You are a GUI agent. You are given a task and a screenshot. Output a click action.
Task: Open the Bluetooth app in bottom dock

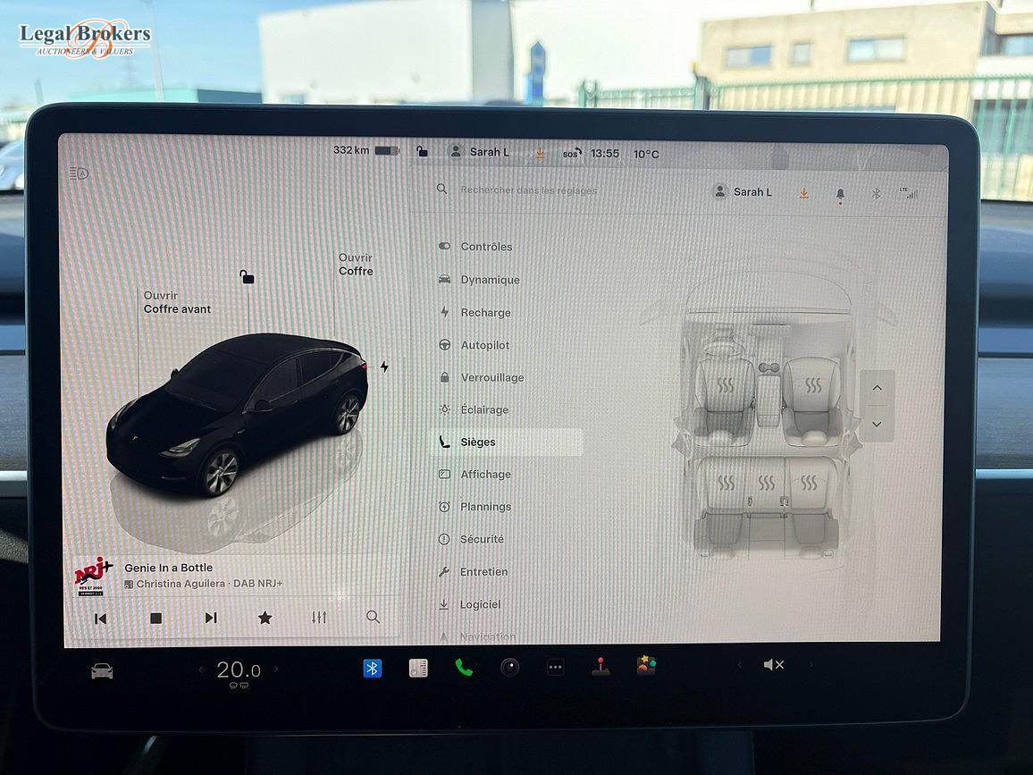point(373,668)
